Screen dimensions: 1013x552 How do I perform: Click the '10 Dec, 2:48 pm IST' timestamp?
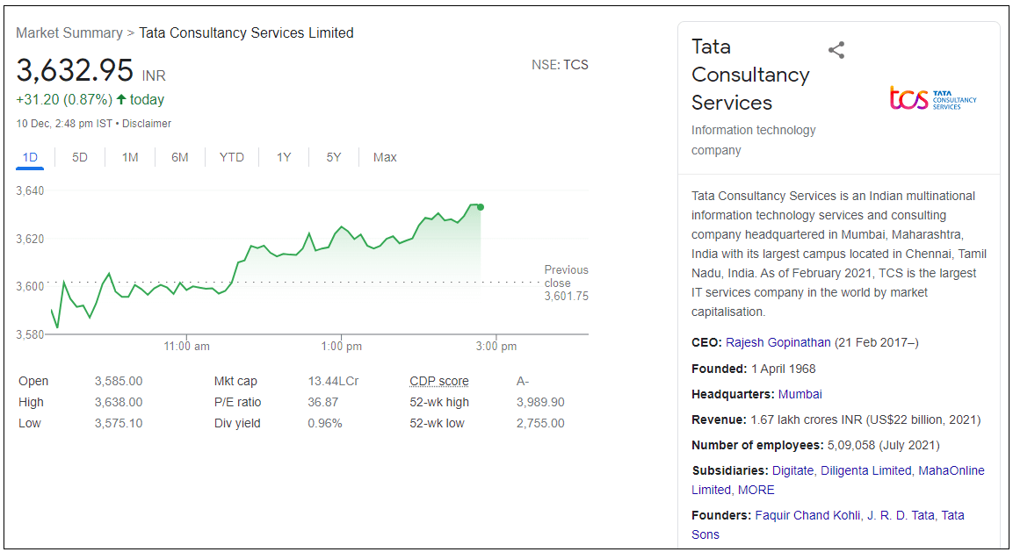pyautogui.click(x=64, y=124)
